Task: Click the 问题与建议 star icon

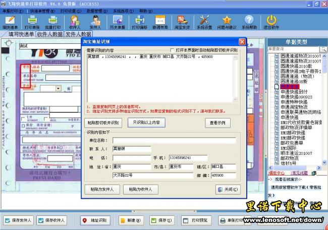Action: tap(227, 23)
